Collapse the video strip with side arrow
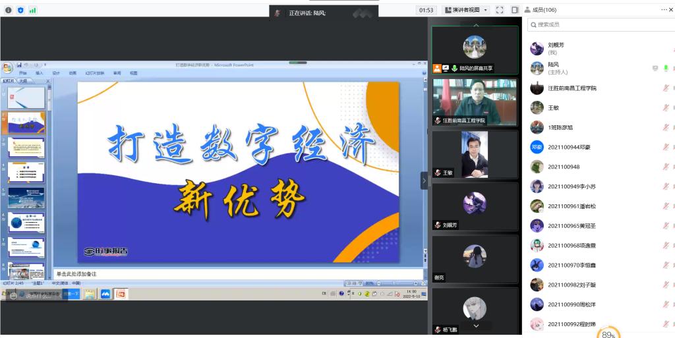 [x=425, y=181]
